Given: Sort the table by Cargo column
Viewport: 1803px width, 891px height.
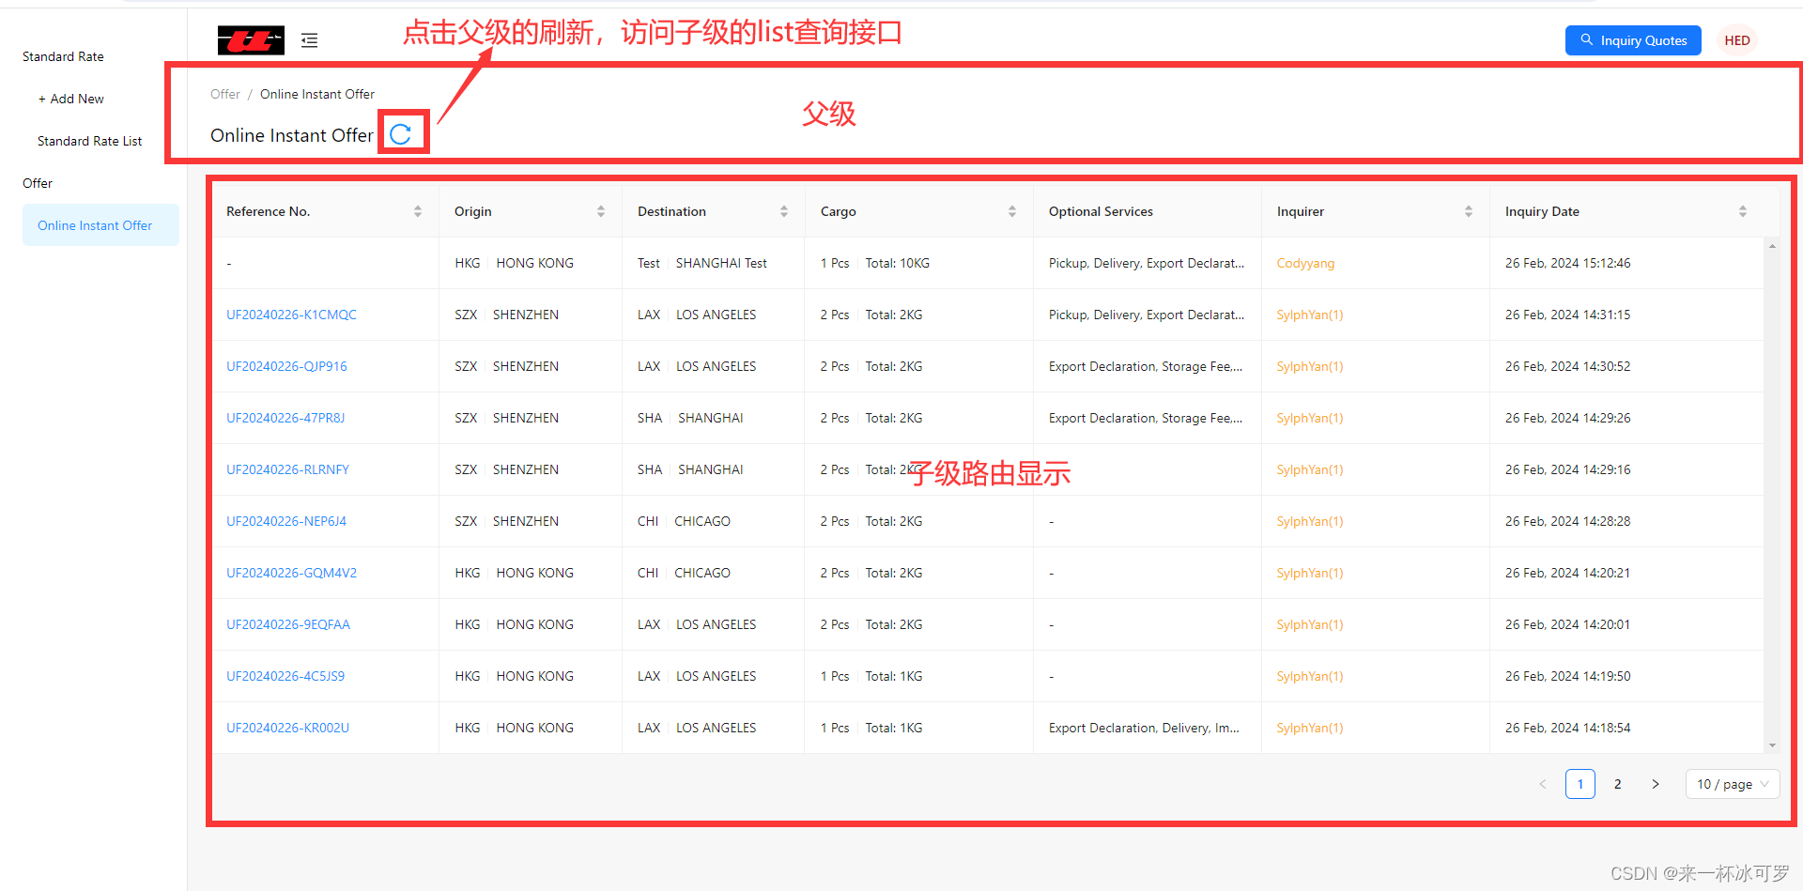Looking at the screenshot, I should pyautogui.click(x=1012, y=211).
